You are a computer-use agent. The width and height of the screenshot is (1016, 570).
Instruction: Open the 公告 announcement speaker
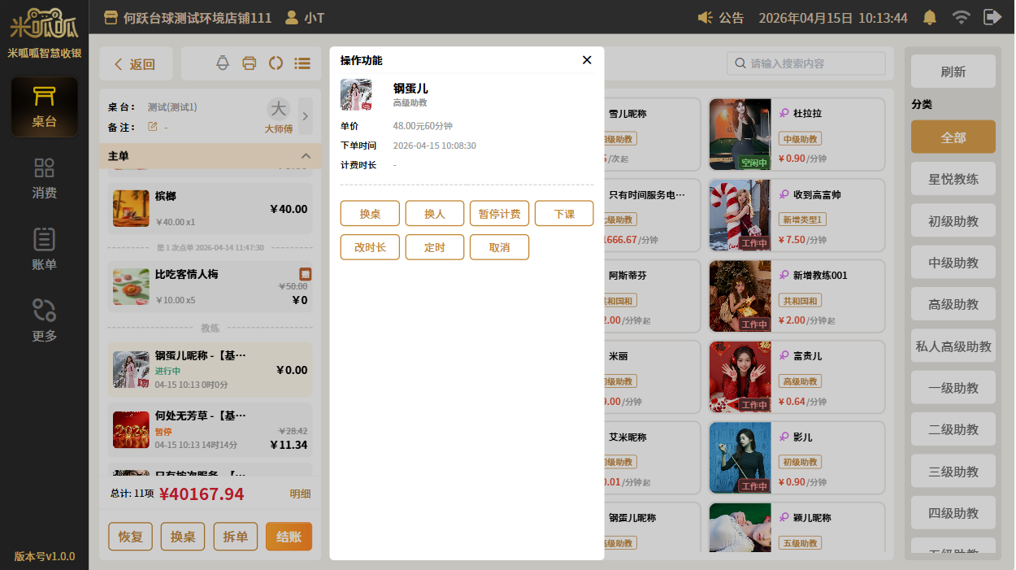720,17
